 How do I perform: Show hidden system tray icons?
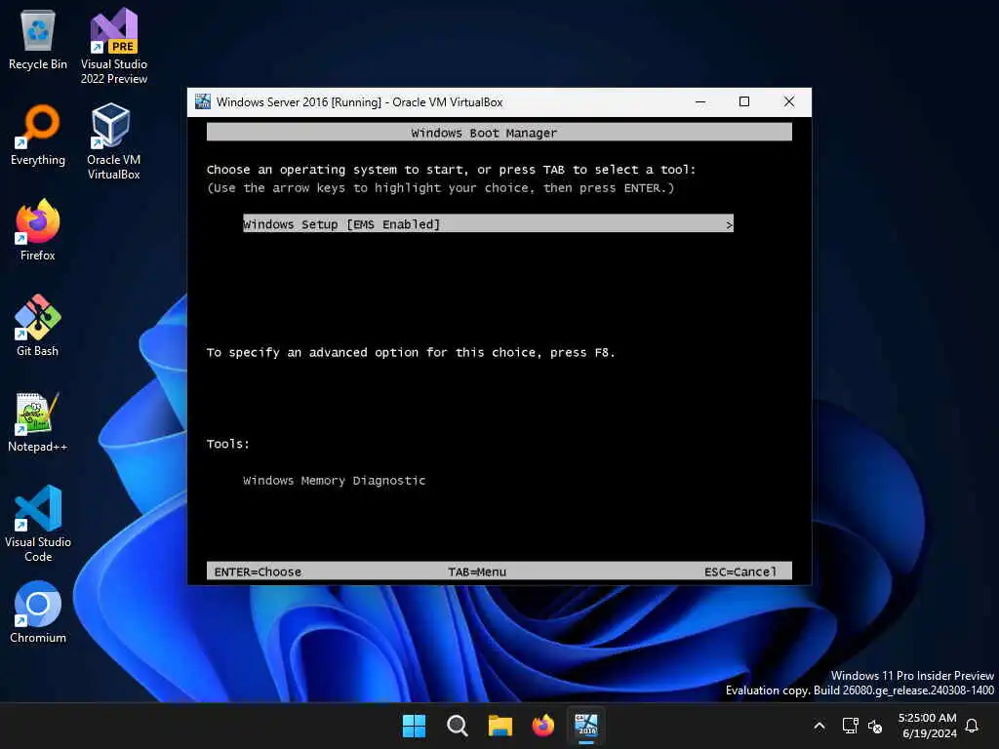819,726
